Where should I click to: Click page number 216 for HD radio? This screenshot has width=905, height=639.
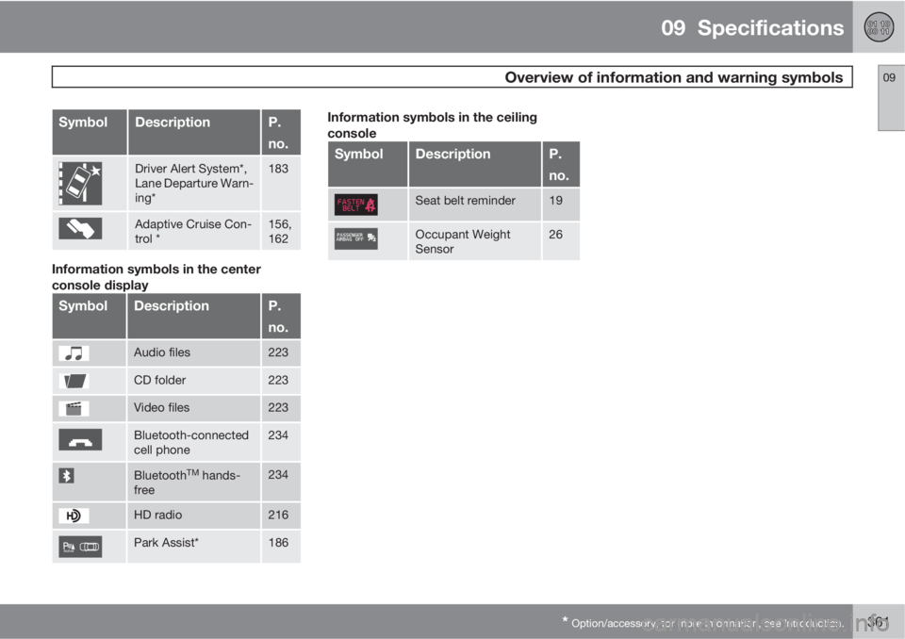[278, 515]
